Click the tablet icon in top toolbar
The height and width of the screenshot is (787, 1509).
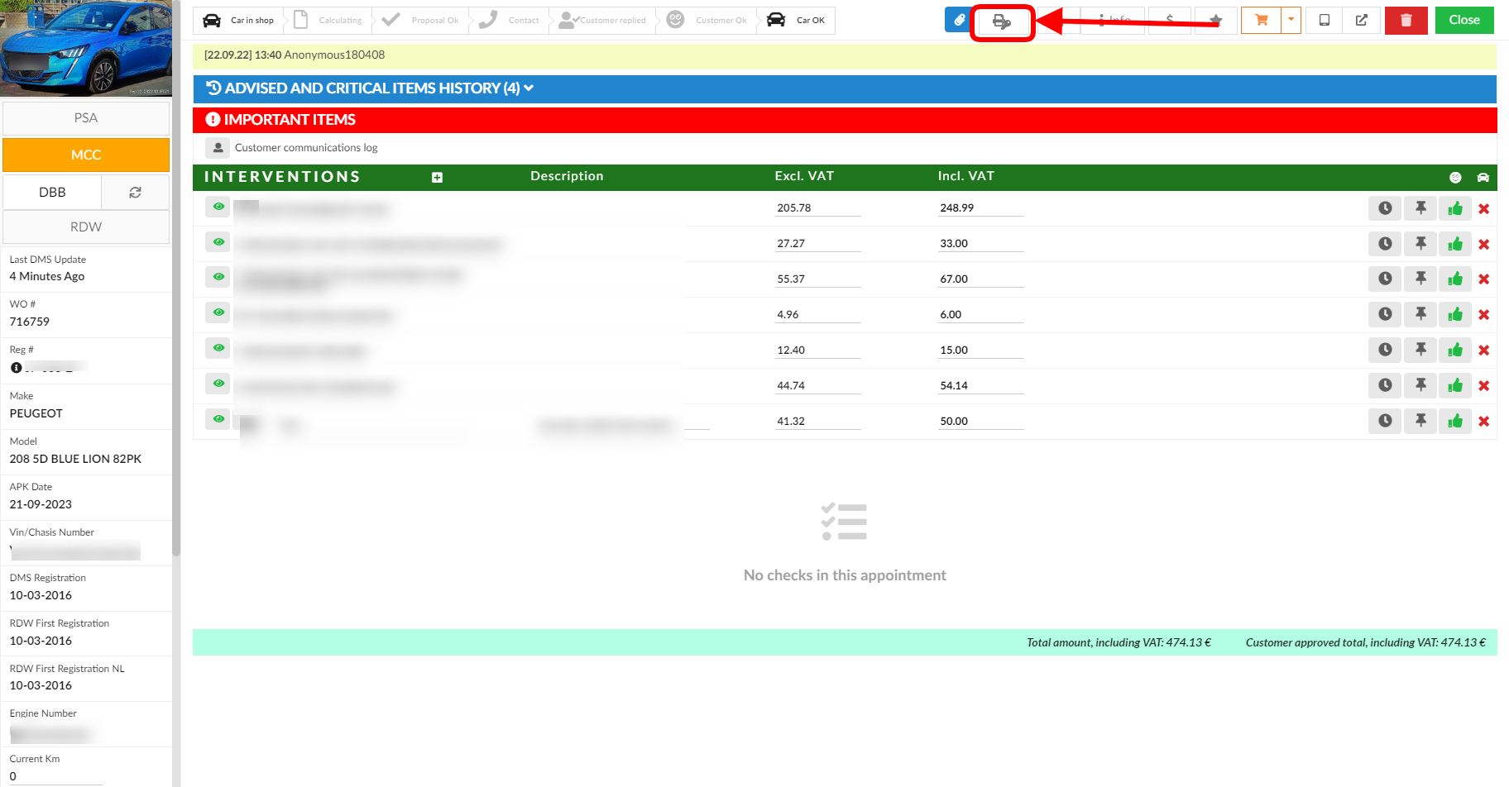[x=1324, y=21]
